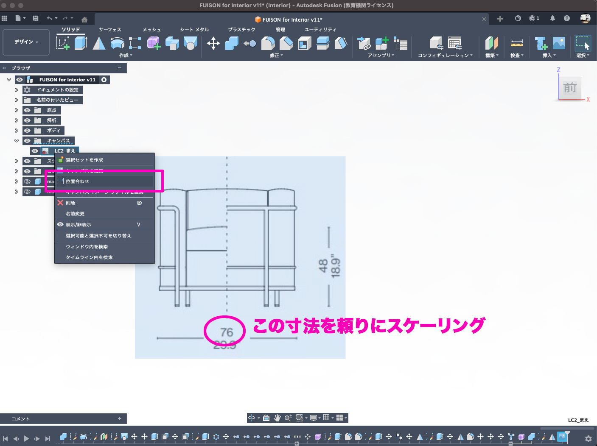Click 名前変更 in the context menu

[x=75, y=214]
